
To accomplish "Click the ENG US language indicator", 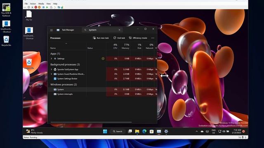I will click(214, 132).
